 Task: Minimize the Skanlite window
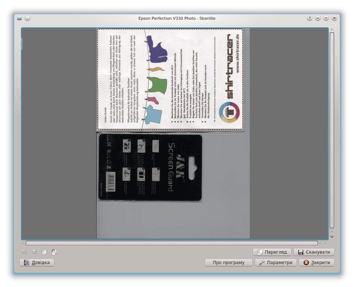(318, 18)
